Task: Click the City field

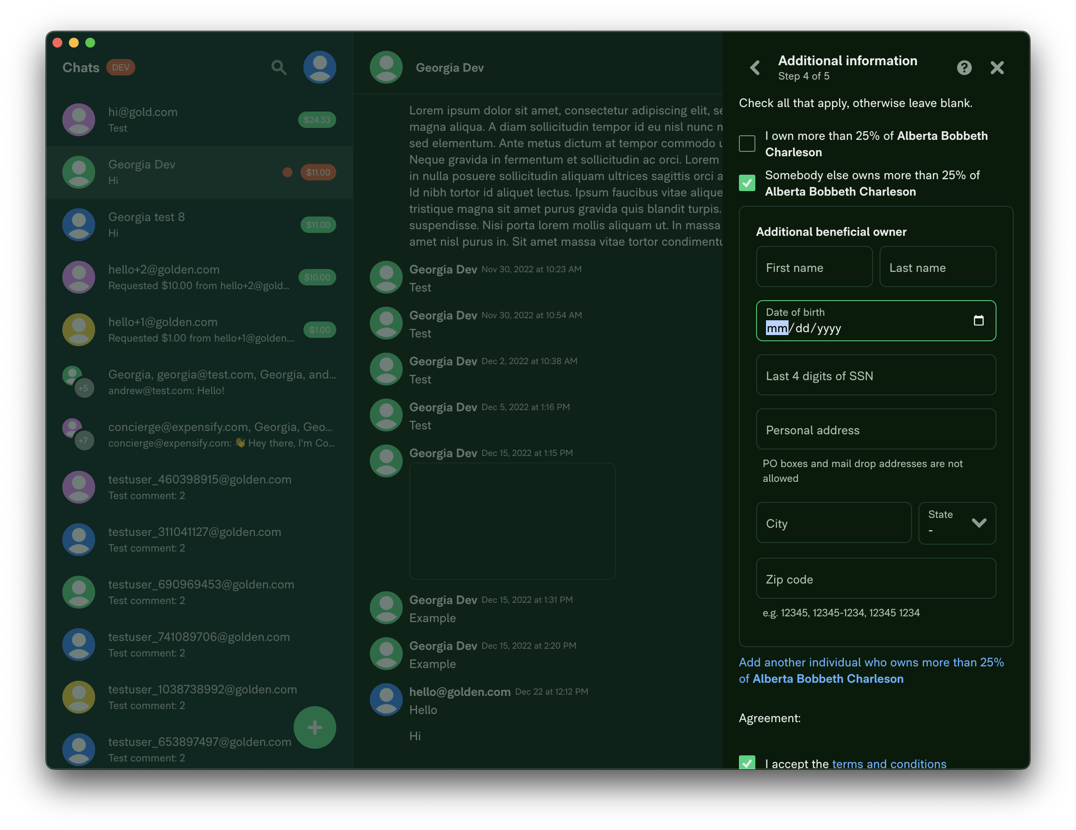Action: (x=834, y=522)
